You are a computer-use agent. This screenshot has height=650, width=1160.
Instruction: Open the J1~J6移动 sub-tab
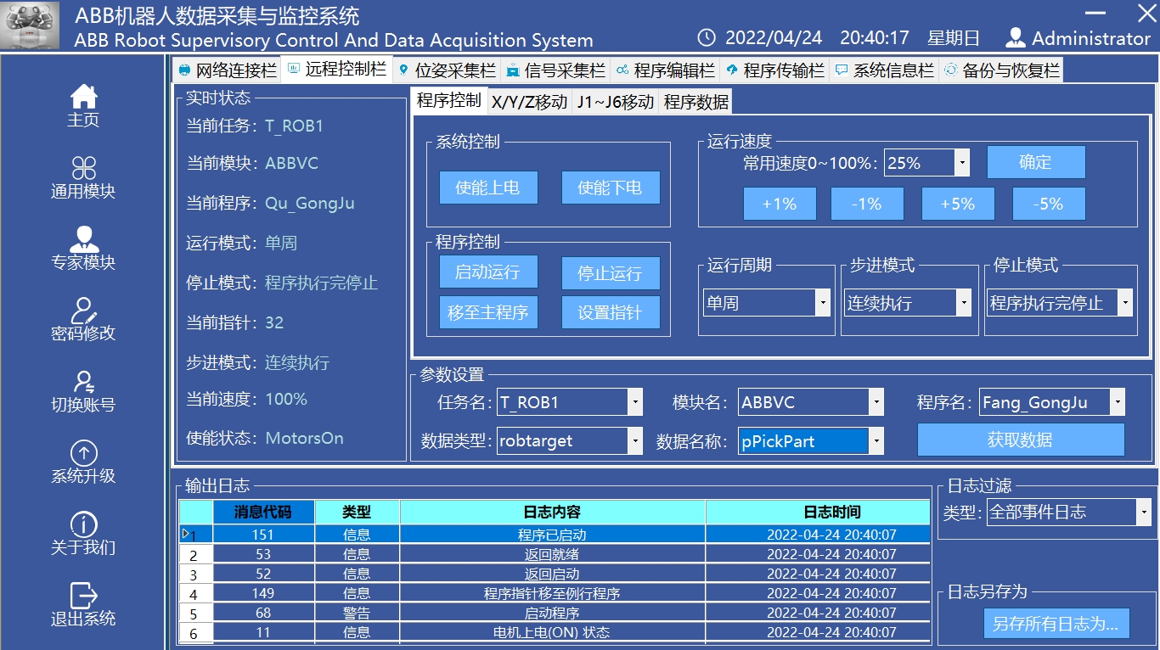click(616, 102)
